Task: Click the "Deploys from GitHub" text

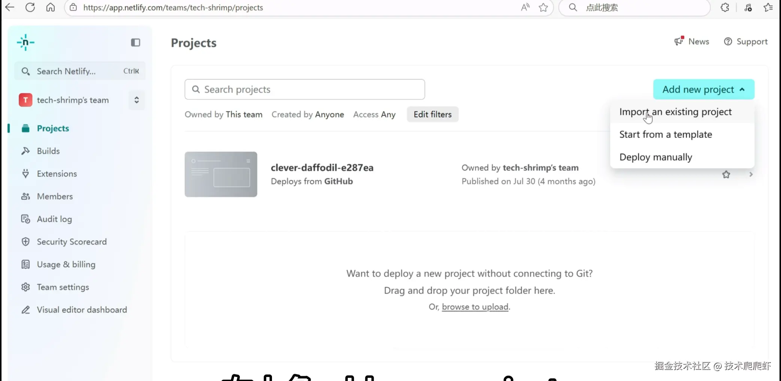Action: click(x=312, y=181)
